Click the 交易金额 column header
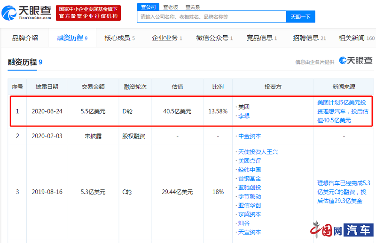Viewport: 376px width, 243px height. [93, 86]
